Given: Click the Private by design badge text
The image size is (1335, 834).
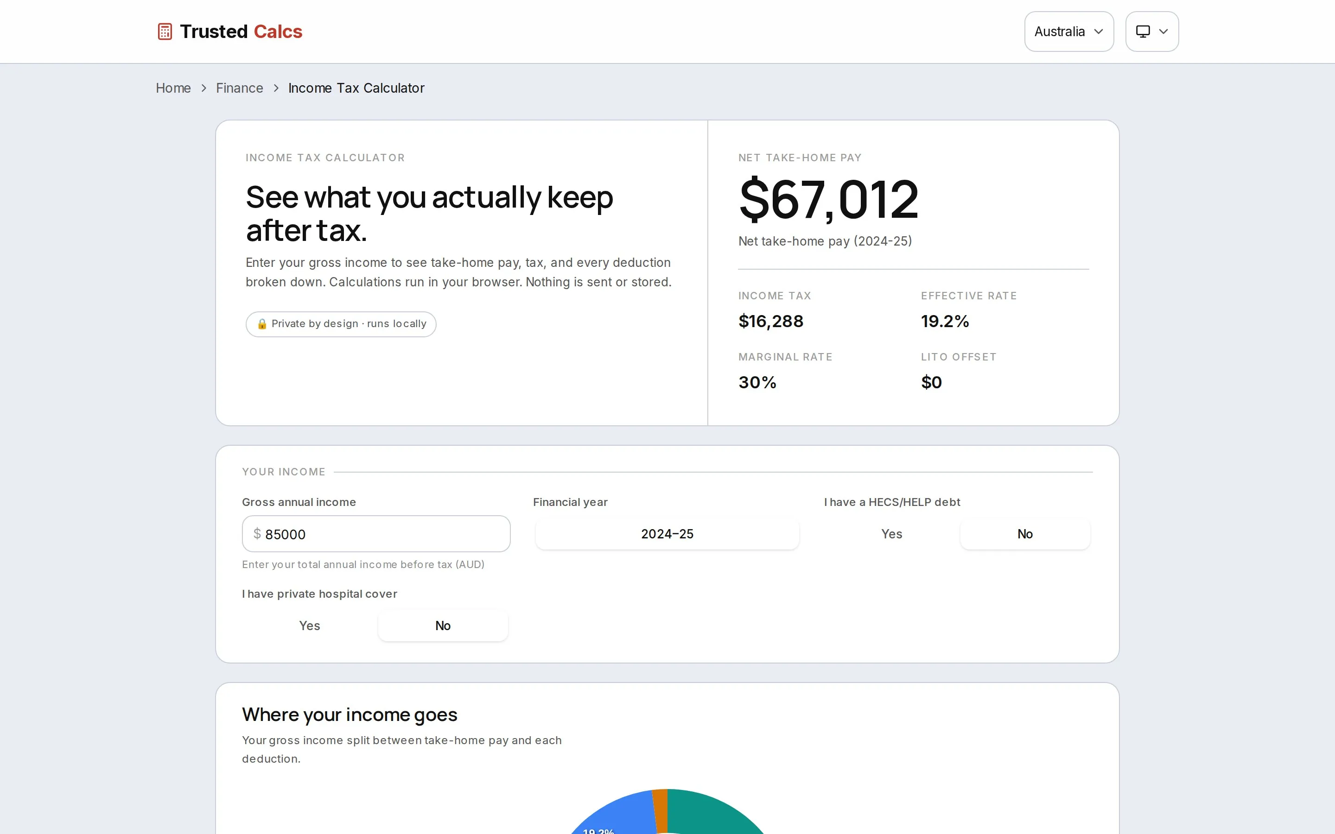Looking at the screenshot, I should point(349,324).
